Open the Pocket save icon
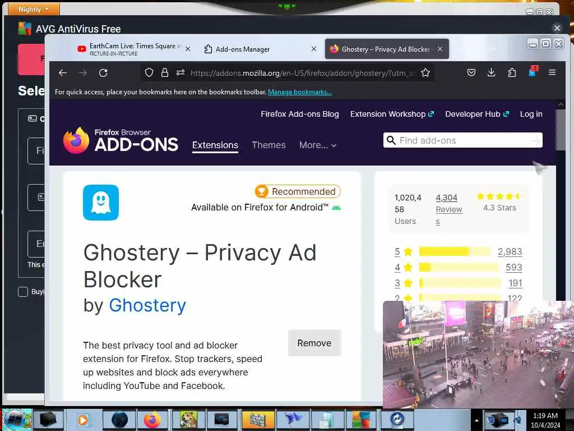Viewport: 574px width, 431px height. coord(471,73)
